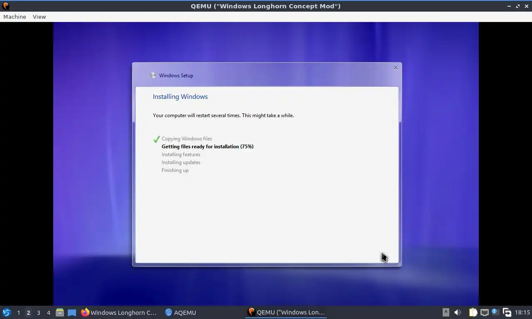Click the Setup dialog resize grip corner
The image size is (532, 319).
399,264
